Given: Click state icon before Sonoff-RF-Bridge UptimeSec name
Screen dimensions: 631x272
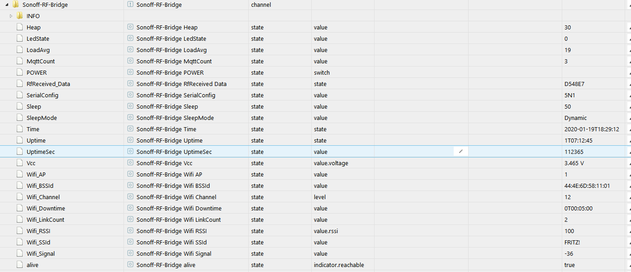Looking at the screenshot, I should click(131, 152).
